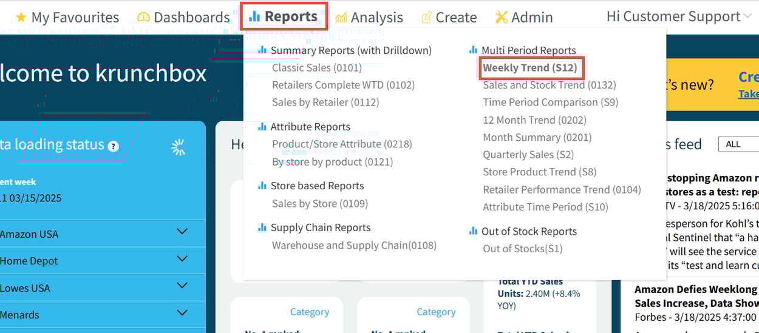Click the loading spinner refresh icon
The image size is (759, 333).
pos(178,147)
